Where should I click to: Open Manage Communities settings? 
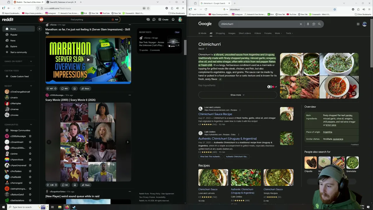pyautogui.click(x=18, y=130)
